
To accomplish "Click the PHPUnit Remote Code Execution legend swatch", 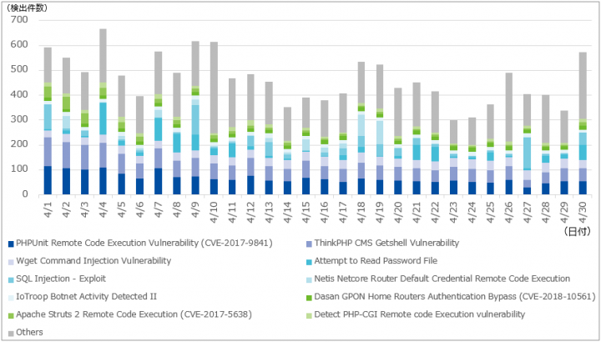I will coord(11,244).
